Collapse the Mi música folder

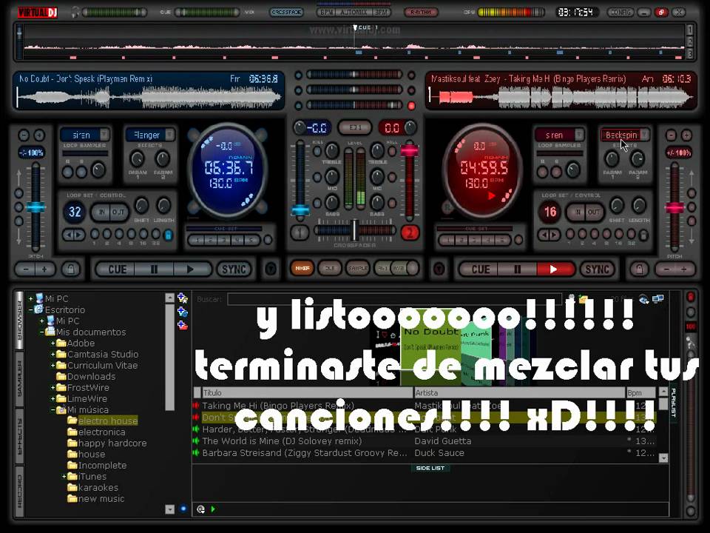coord(53,409)
